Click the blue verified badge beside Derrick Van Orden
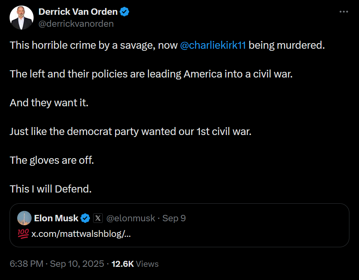Image resolution: width=359 pixels, height=280 pixels. coord(125,12)
